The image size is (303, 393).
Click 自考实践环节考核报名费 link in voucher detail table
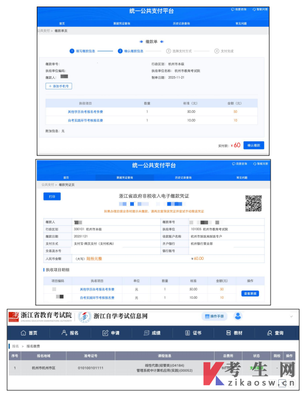pos(97,298)
